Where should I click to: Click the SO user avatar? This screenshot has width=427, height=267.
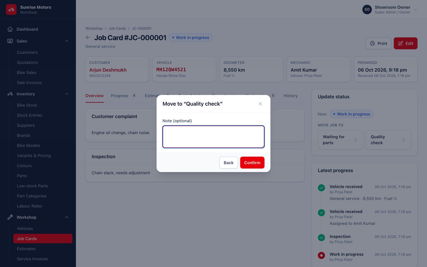(367, 9)
